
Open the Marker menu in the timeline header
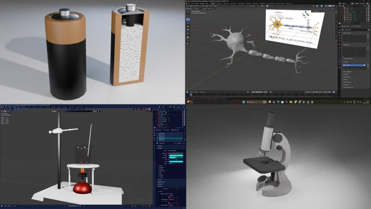[x=196, y=92]
